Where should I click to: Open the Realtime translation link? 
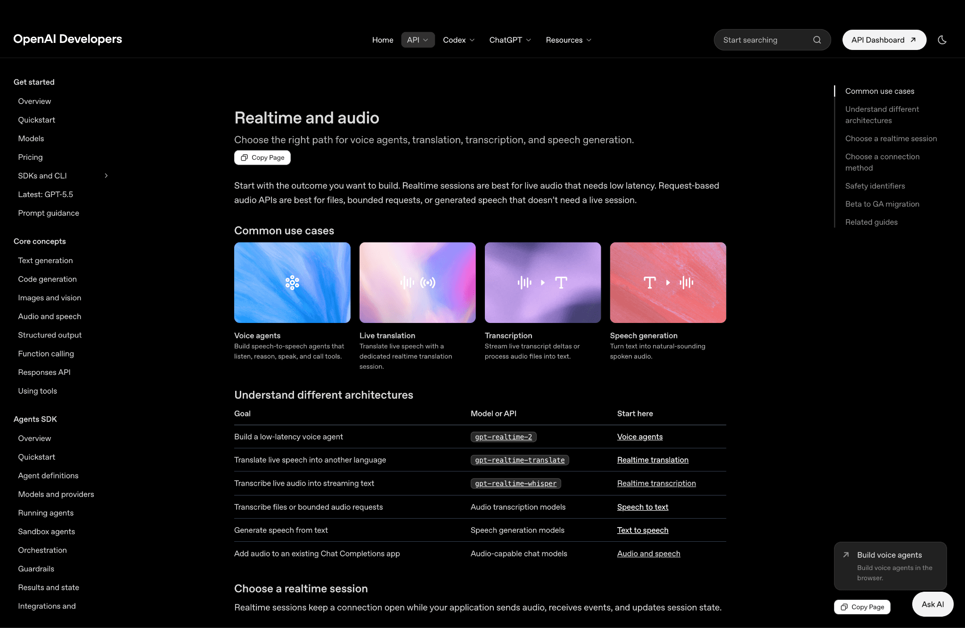pos(653,460)
